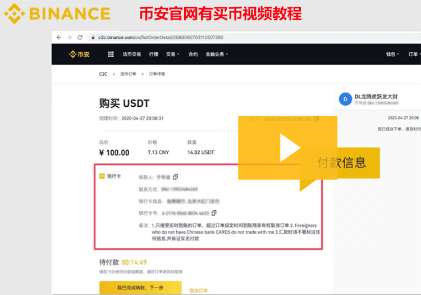Go to 法币订单 breadcrumb
Viewport: 421px width, 295px height.
[128, 74]
